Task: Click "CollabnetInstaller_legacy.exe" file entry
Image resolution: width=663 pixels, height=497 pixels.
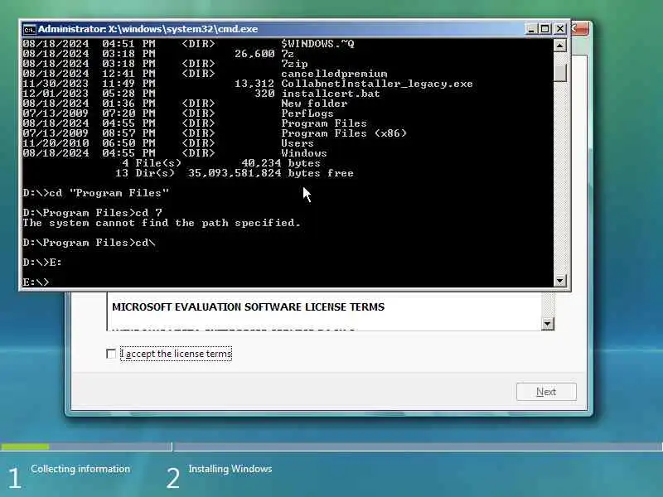Action: 377,84
